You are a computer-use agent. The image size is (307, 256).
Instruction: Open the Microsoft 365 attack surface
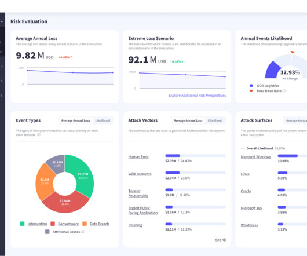251,208
